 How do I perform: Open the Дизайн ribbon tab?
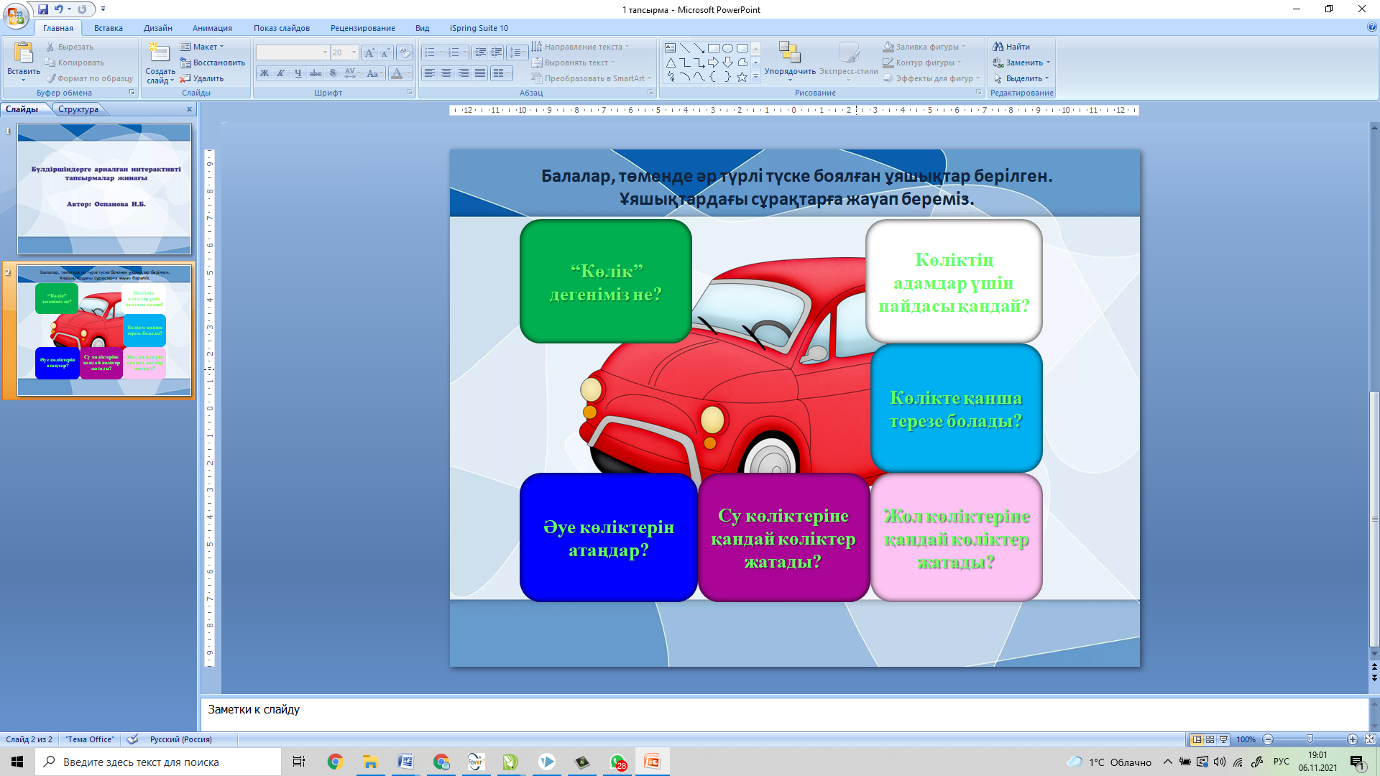157,28
